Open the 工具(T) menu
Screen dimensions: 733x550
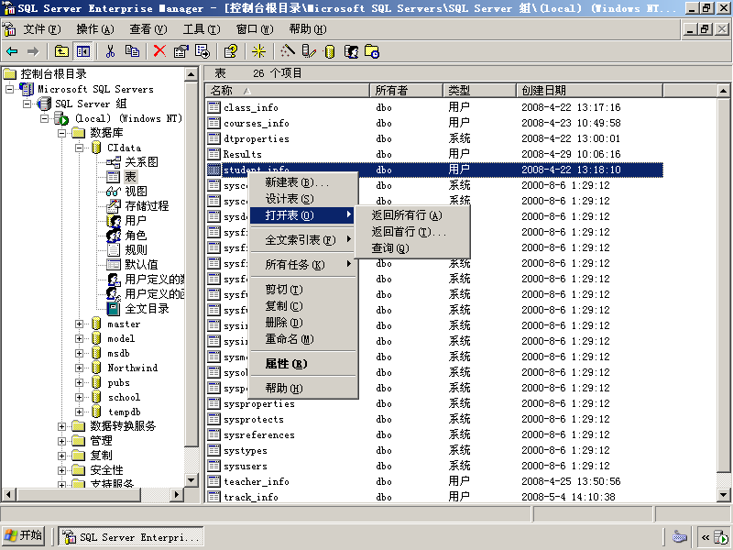(x=202, y=29)
